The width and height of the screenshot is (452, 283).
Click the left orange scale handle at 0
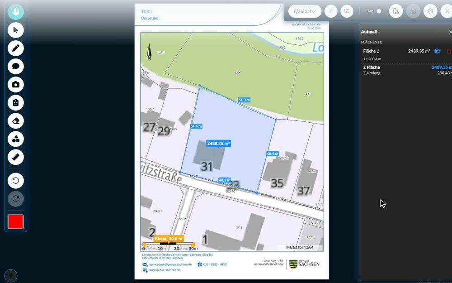click(x=144, y=245)
